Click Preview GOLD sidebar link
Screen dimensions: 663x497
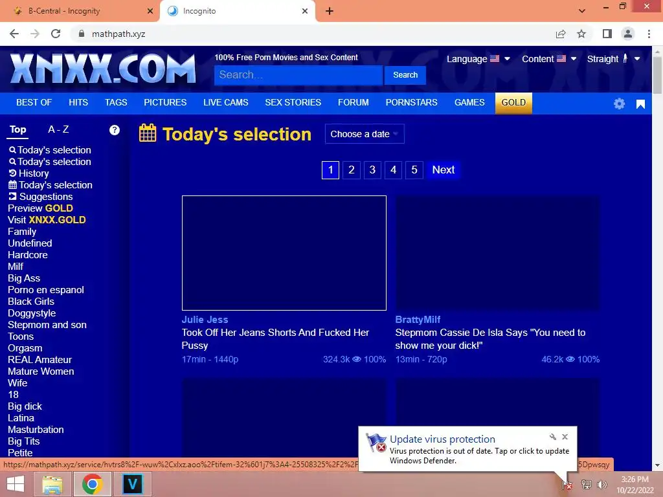pyautogui.click(x=41, y=208)
